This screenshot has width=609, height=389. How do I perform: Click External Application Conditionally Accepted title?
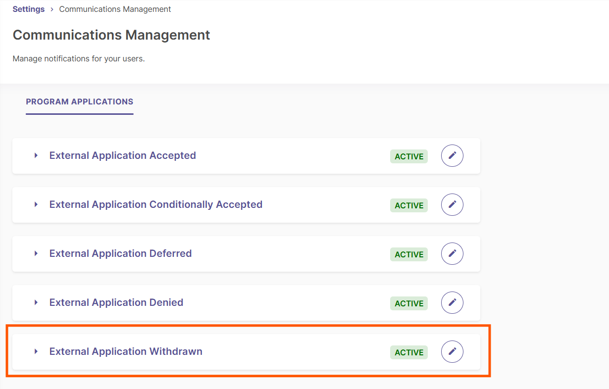[x=156, y=204]
